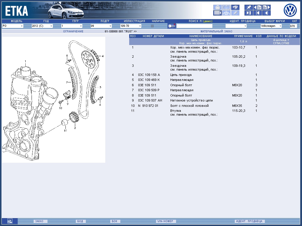Click the pencil edit icon
The width and height of the screenshot is (302, 226).
(x=235, y=13)
